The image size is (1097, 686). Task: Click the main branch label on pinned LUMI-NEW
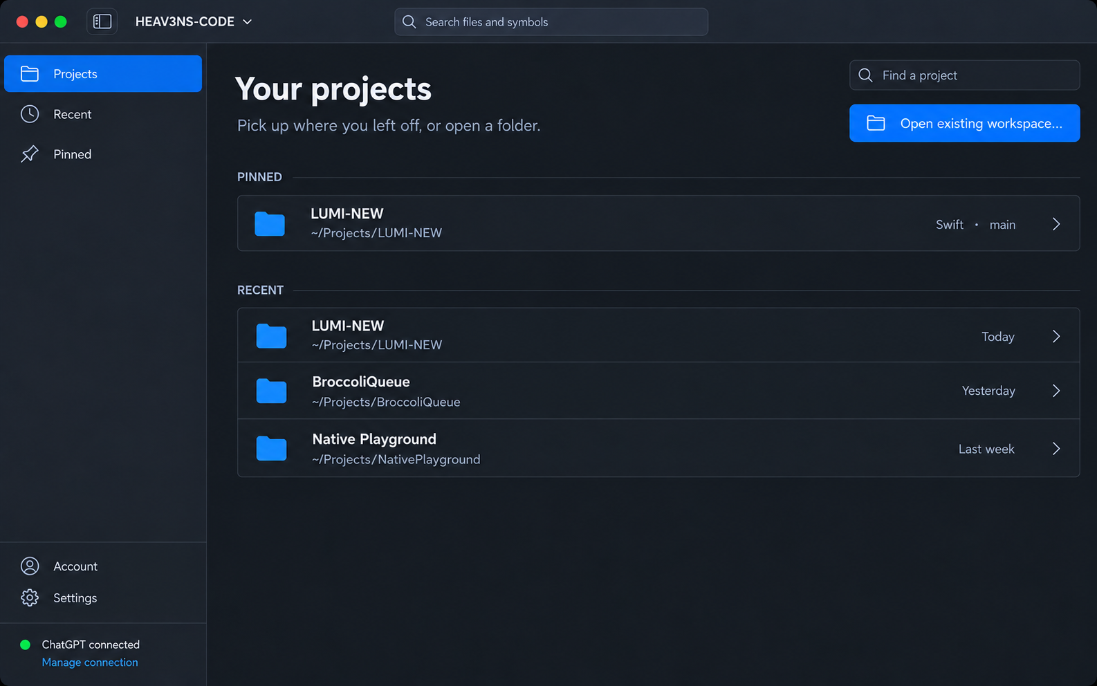pyautogui.click(x=1002, y=225)
